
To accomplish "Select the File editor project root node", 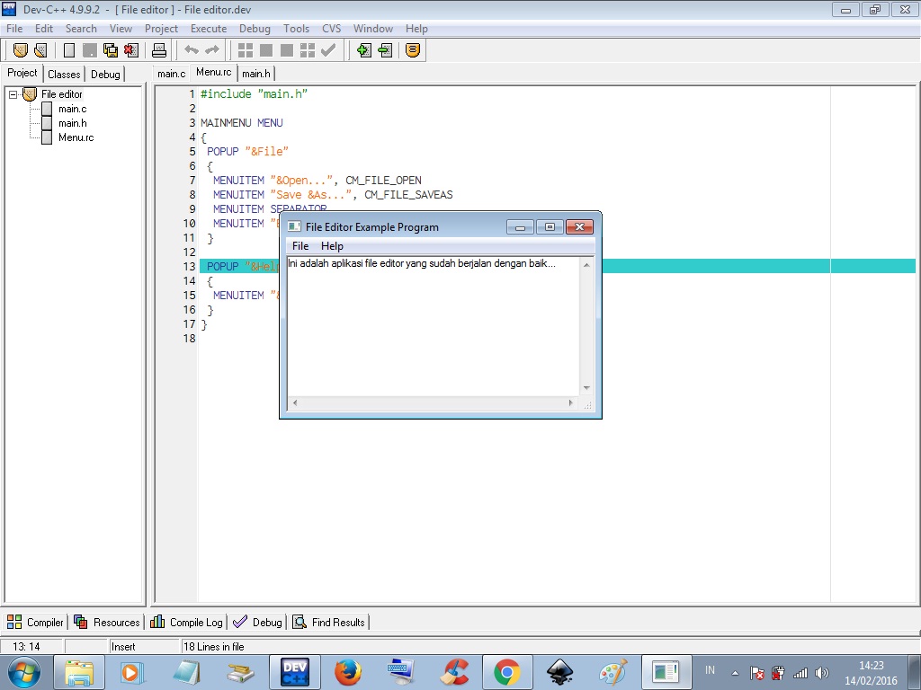I will (x=62, y=94).
